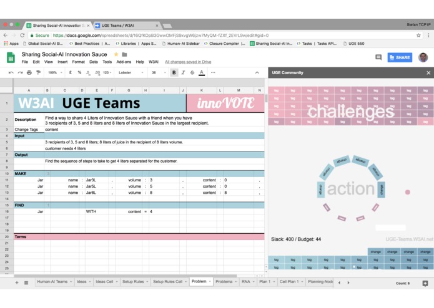Open the zoom 100% dropdown
Viewport: 434px width, 308px height.
pos(55,73)
